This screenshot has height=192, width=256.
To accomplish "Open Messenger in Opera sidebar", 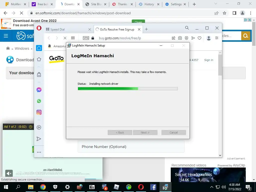I will click(39, 90).
